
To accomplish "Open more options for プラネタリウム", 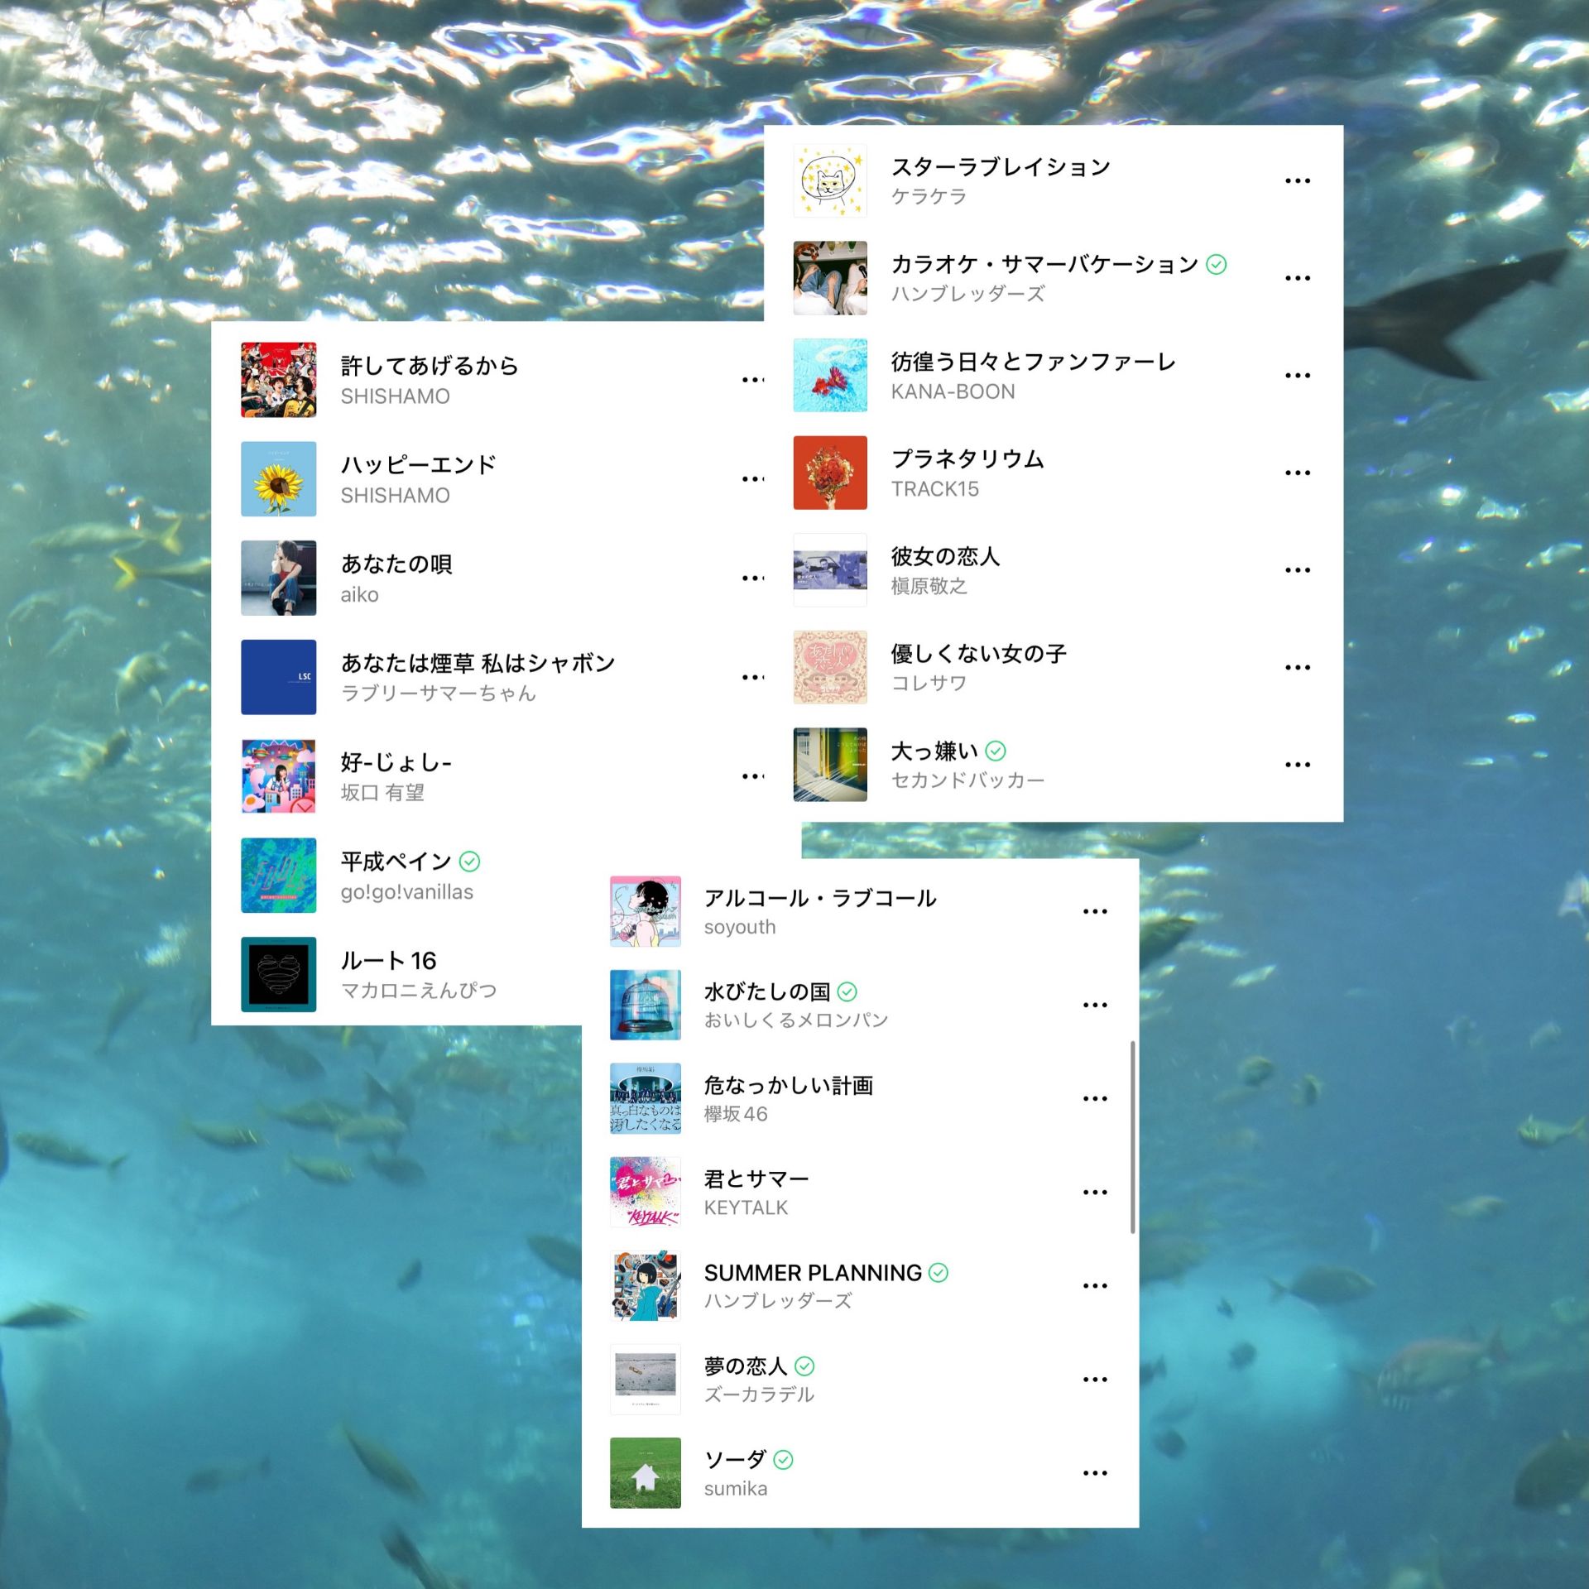I will (x=1297, y=473).
